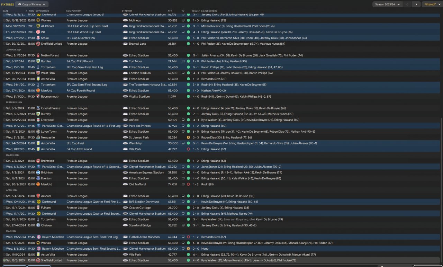Click the stadium icon beside Bramall Lane
The height and width of the screenshot is (267, 443).
point(125,44)
